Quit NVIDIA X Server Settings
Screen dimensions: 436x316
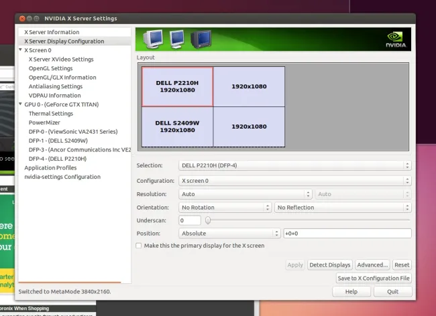(x=392, y=292)
